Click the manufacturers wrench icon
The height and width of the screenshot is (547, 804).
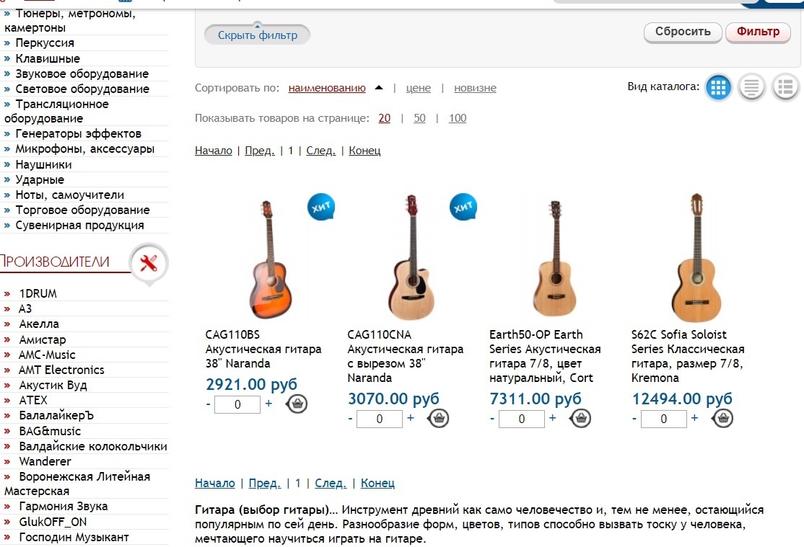148,263
